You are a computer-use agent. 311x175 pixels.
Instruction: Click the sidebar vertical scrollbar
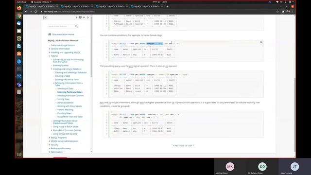coord(91,47)
